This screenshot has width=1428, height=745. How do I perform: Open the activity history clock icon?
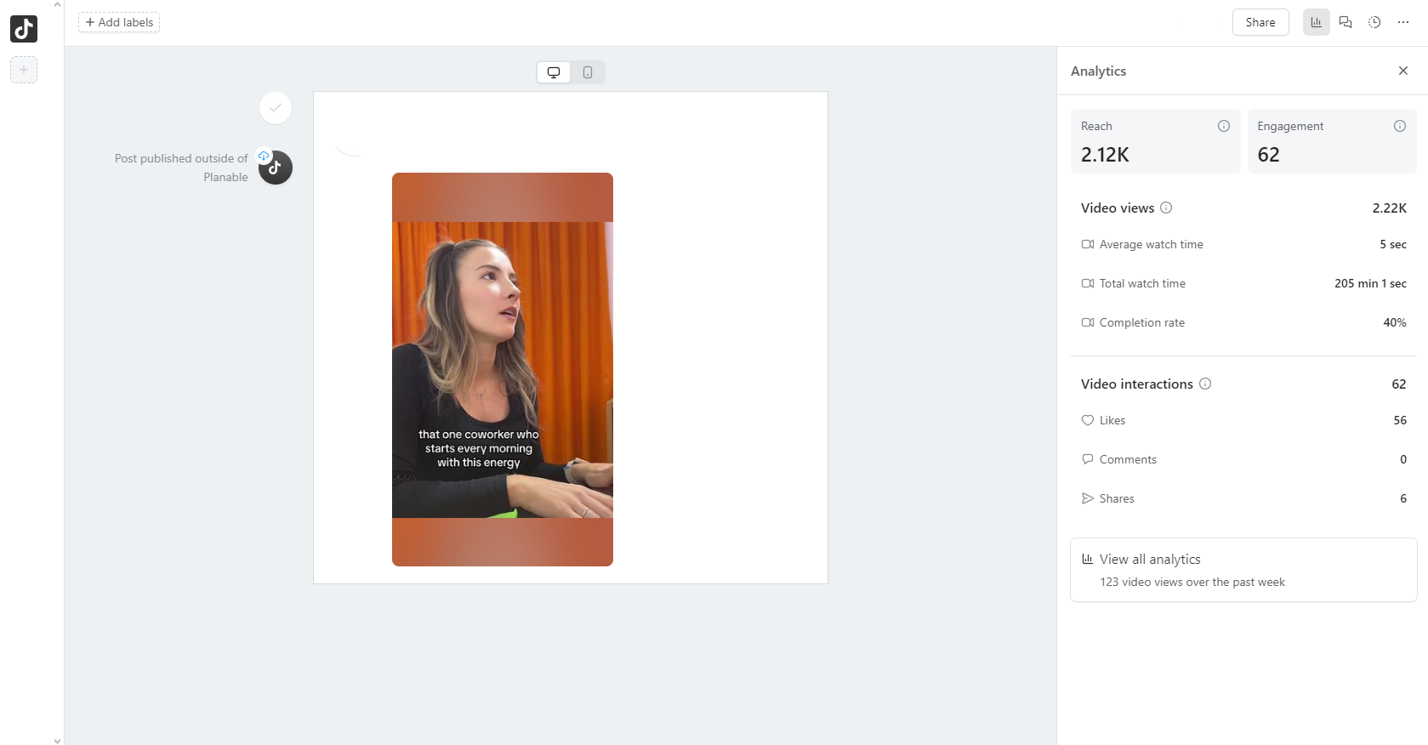pos(1374,22)
